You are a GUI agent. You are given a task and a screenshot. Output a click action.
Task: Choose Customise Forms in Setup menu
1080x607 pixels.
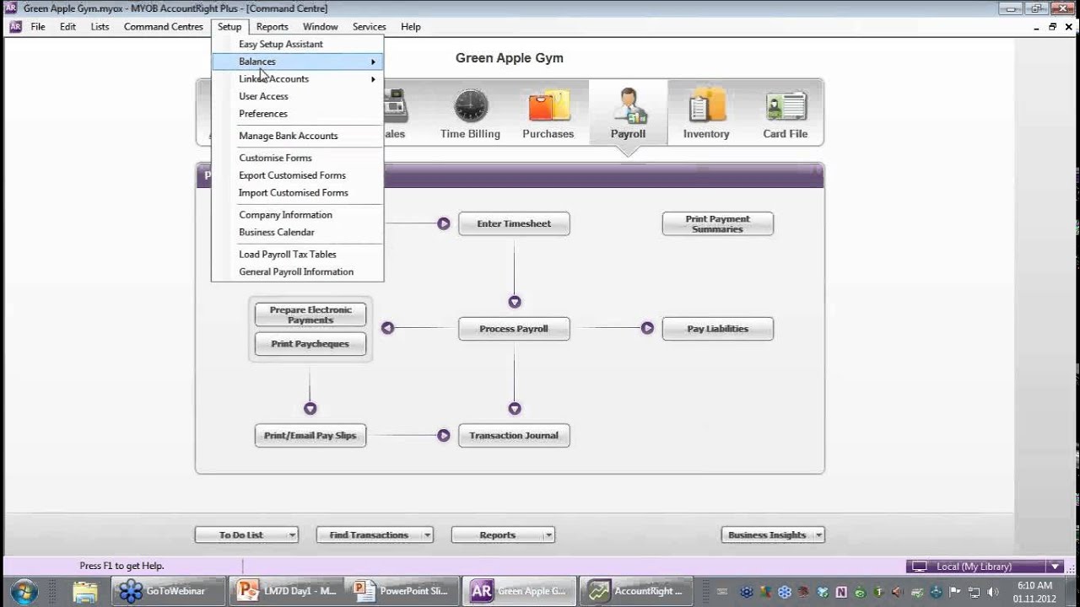click(275, 158)
